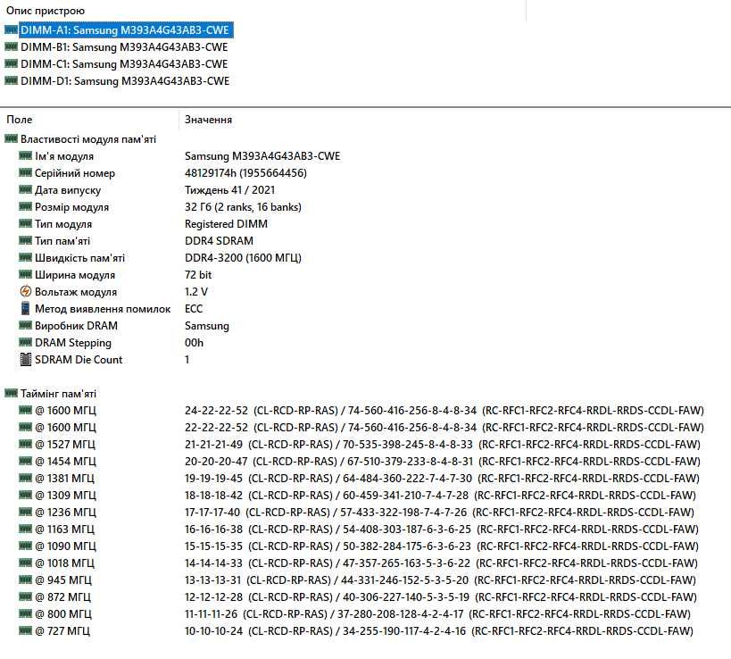Click icon beside 'Таймінг пам'яті' header
Image resolution: width=731 pixels, height=659 pixels.
pyautogui.click(x=11, y=393)
